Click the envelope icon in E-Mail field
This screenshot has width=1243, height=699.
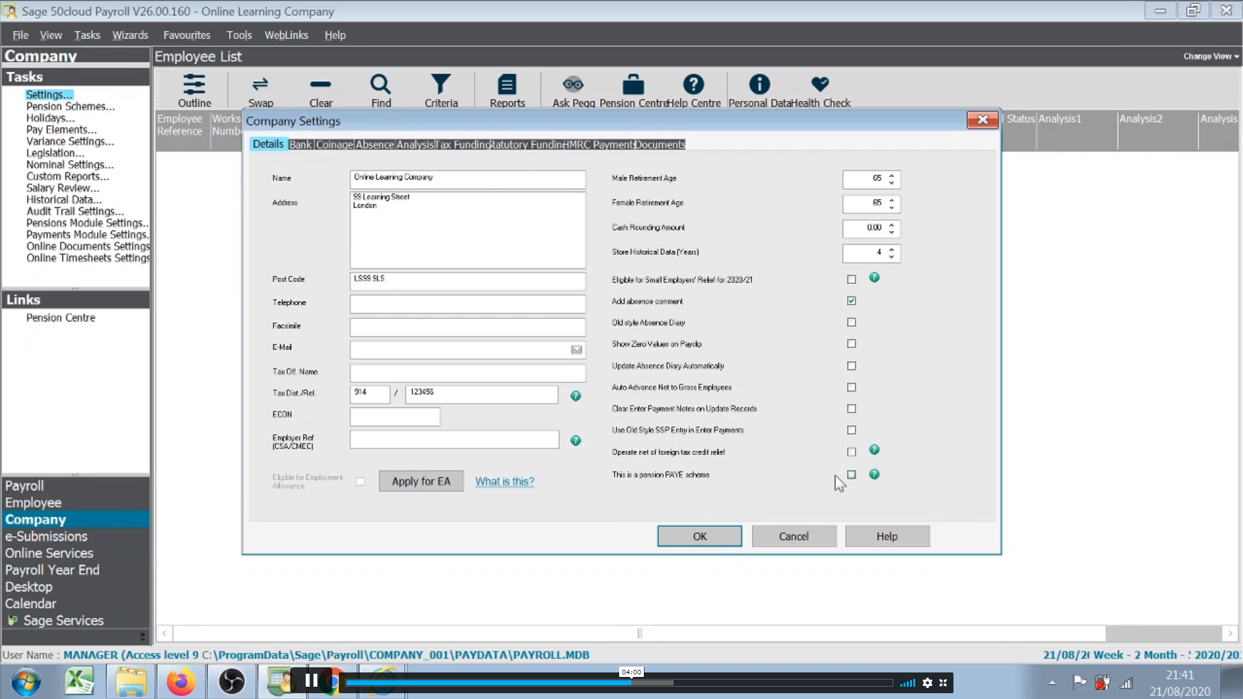click(x=576, y=350)
